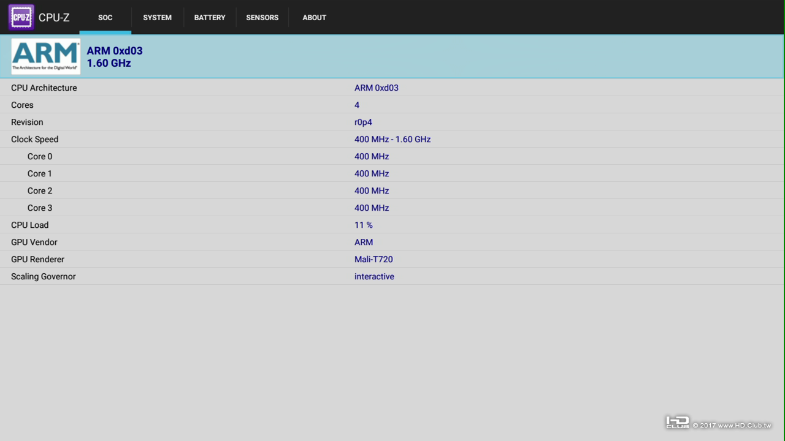Click the Core 3 400 MHz value
The image size is (785, 441).
tap(372, 208)
